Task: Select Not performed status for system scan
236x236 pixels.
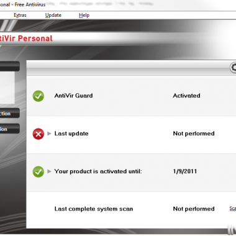Action: (x=194, y=209)
